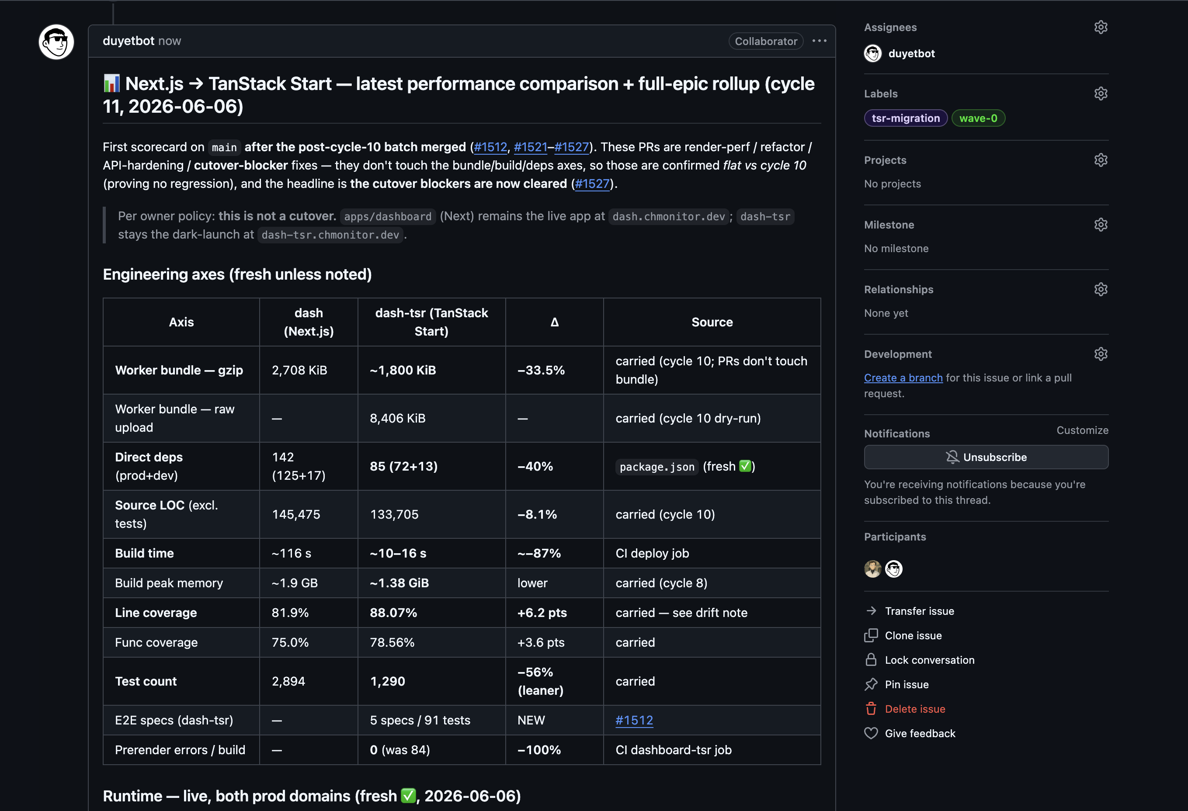Click the Clone issue text
The image size is (1188, 811).
(x=913, y=636)
